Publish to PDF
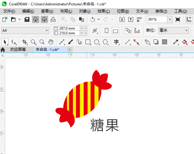Screen dimensions: 194x154 [x=139, y=19]
